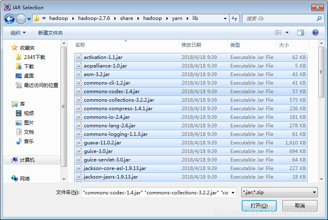
Task: Select 桌面 in the sidebar
Action: (x=25, y=76)
